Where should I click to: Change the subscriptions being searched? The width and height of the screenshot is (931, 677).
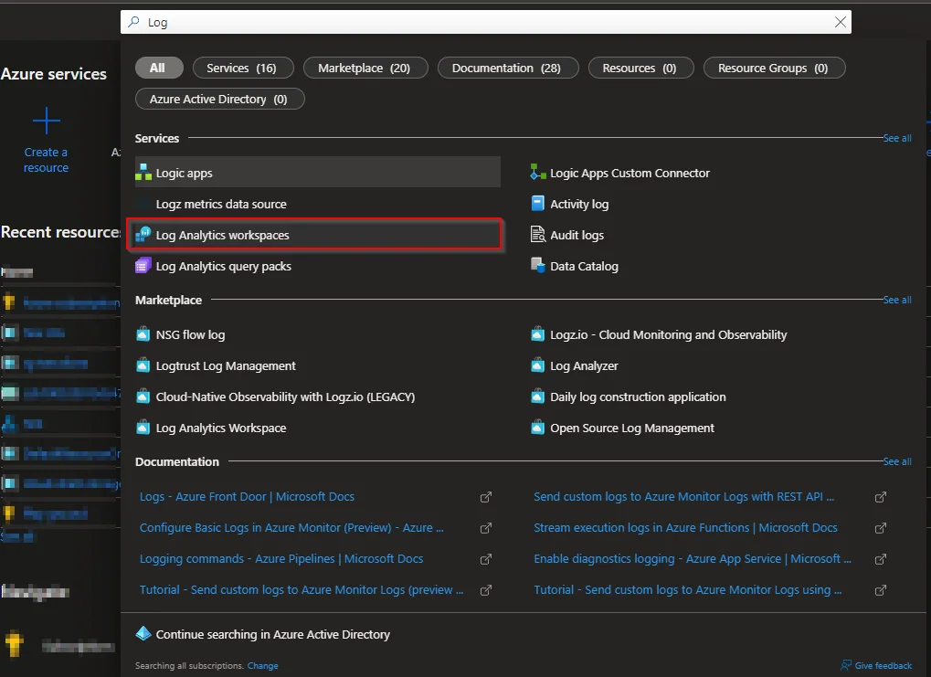262,666
